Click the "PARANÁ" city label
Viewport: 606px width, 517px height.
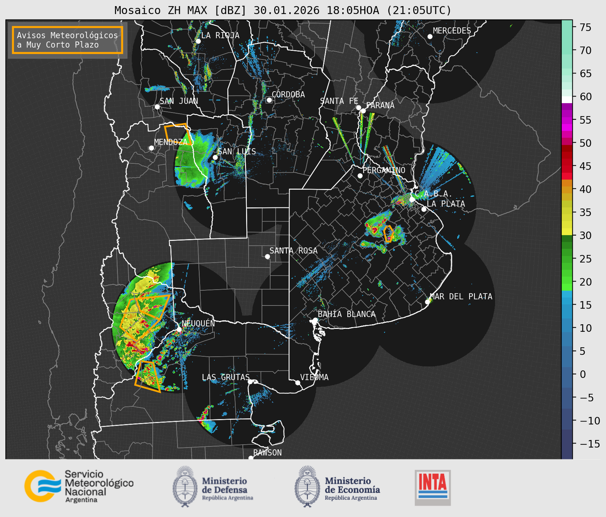click(380, 105)
